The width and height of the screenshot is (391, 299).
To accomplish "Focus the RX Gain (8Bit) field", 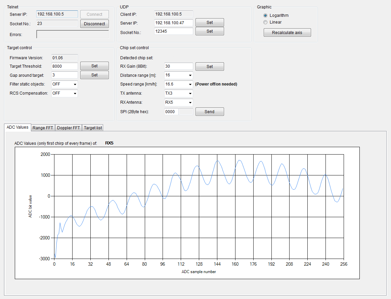I will (179, 66).
